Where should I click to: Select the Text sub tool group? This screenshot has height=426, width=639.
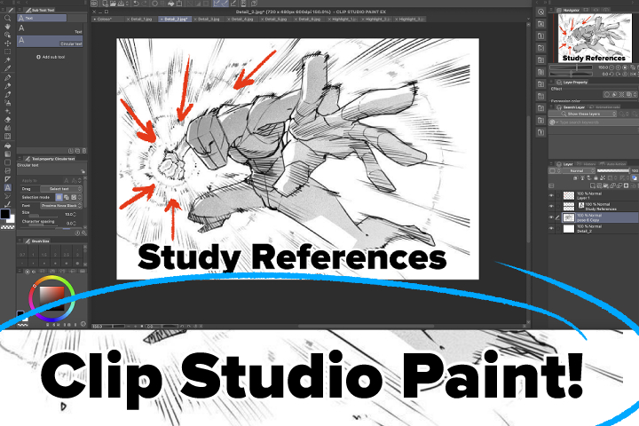42,18
